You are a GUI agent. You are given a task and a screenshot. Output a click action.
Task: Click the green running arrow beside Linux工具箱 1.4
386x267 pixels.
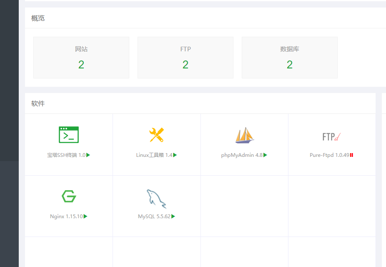coord(175,155)
